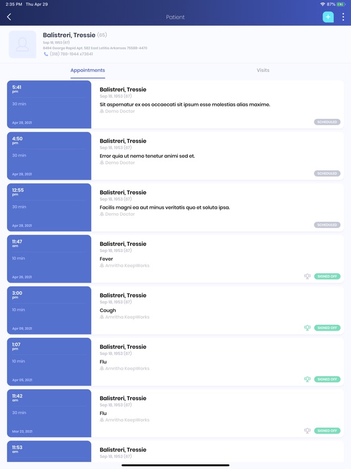Tap microphone icon on Apr 05 Flu appointment
Viewport: 351px width, 469px height.
pos(307,379)
